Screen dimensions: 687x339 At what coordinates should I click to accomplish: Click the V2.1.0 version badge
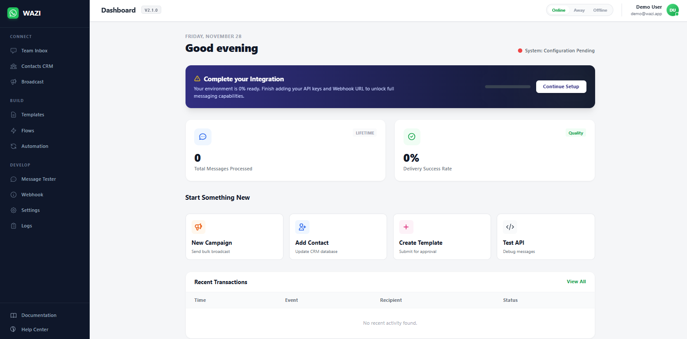pos(151,10)
